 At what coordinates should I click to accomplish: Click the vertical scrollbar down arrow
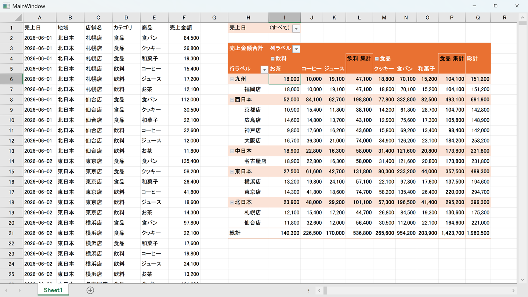[x=522, y=280]
